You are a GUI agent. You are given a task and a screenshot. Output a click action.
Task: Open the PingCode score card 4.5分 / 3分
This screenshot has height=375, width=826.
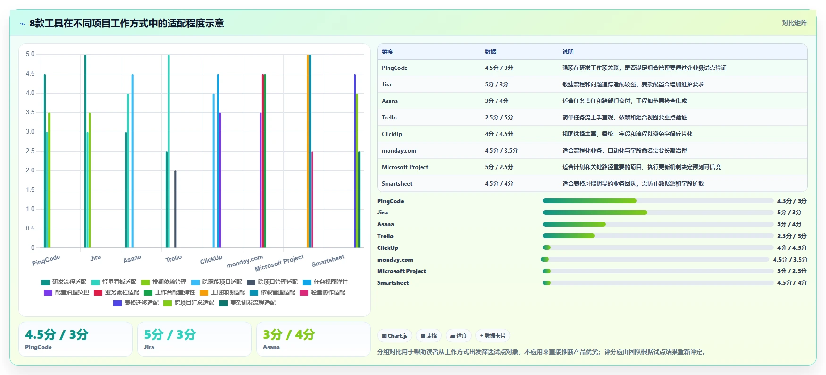coord(76,339)
